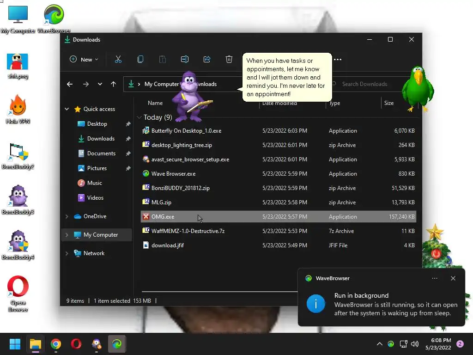Select download.jfif file

pos(279,245)
